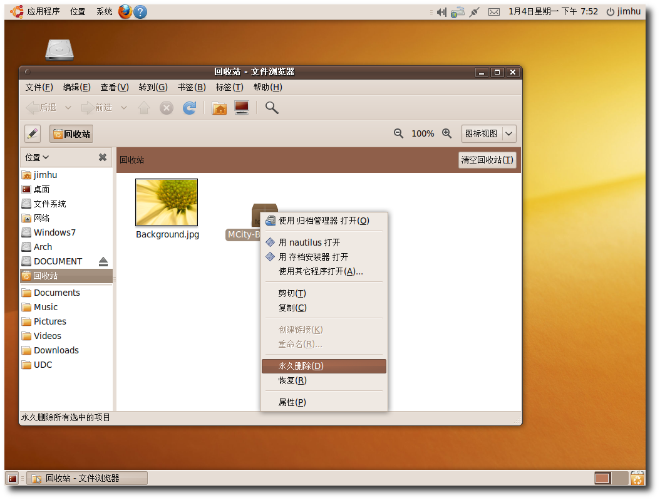Screen dimensions: 660x500
Task: Click the trash applet in bottom panel
Action: pos(637,478)
